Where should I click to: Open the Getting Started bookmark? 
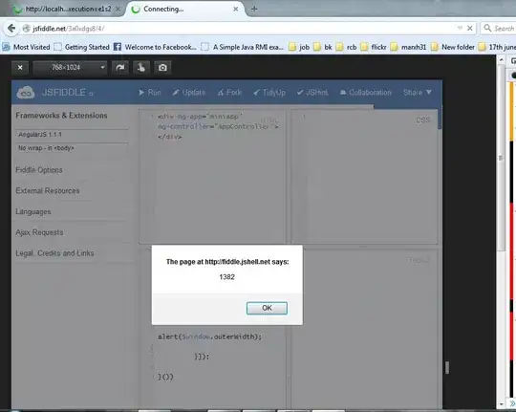click(81, 47)
